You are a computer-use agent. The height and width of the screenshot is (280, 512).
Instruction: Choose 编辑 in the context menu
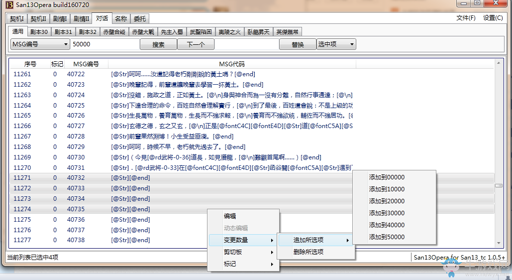243,216
